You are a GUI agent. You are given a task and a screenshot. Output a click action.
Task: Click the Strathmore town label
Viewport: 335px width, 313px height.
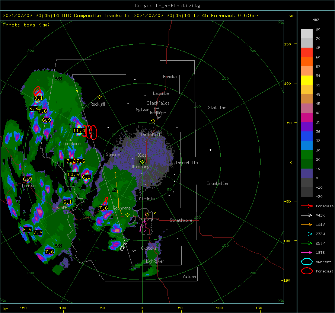tap(181, 220)
